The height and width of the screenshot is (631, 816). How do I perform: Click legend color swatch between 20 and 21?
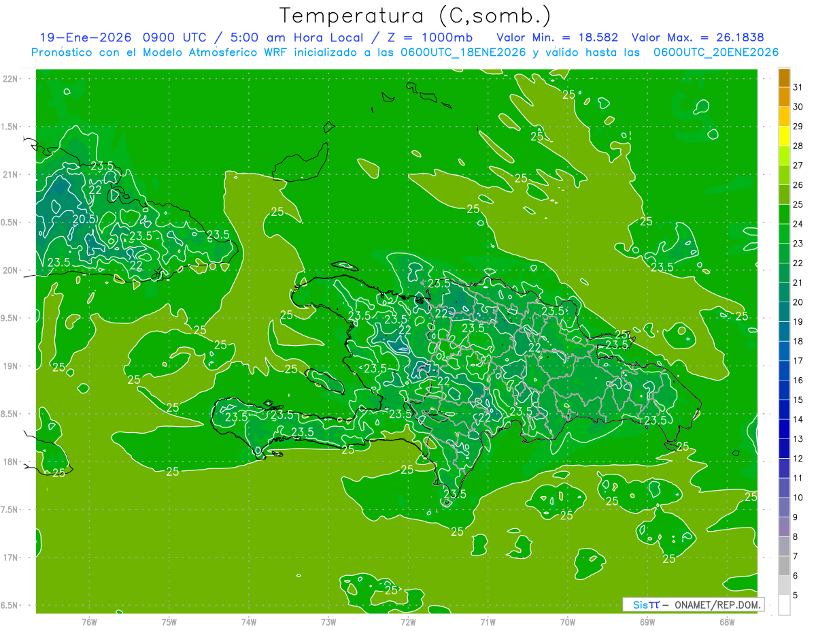pyautogui.click(x=784, y=293)
